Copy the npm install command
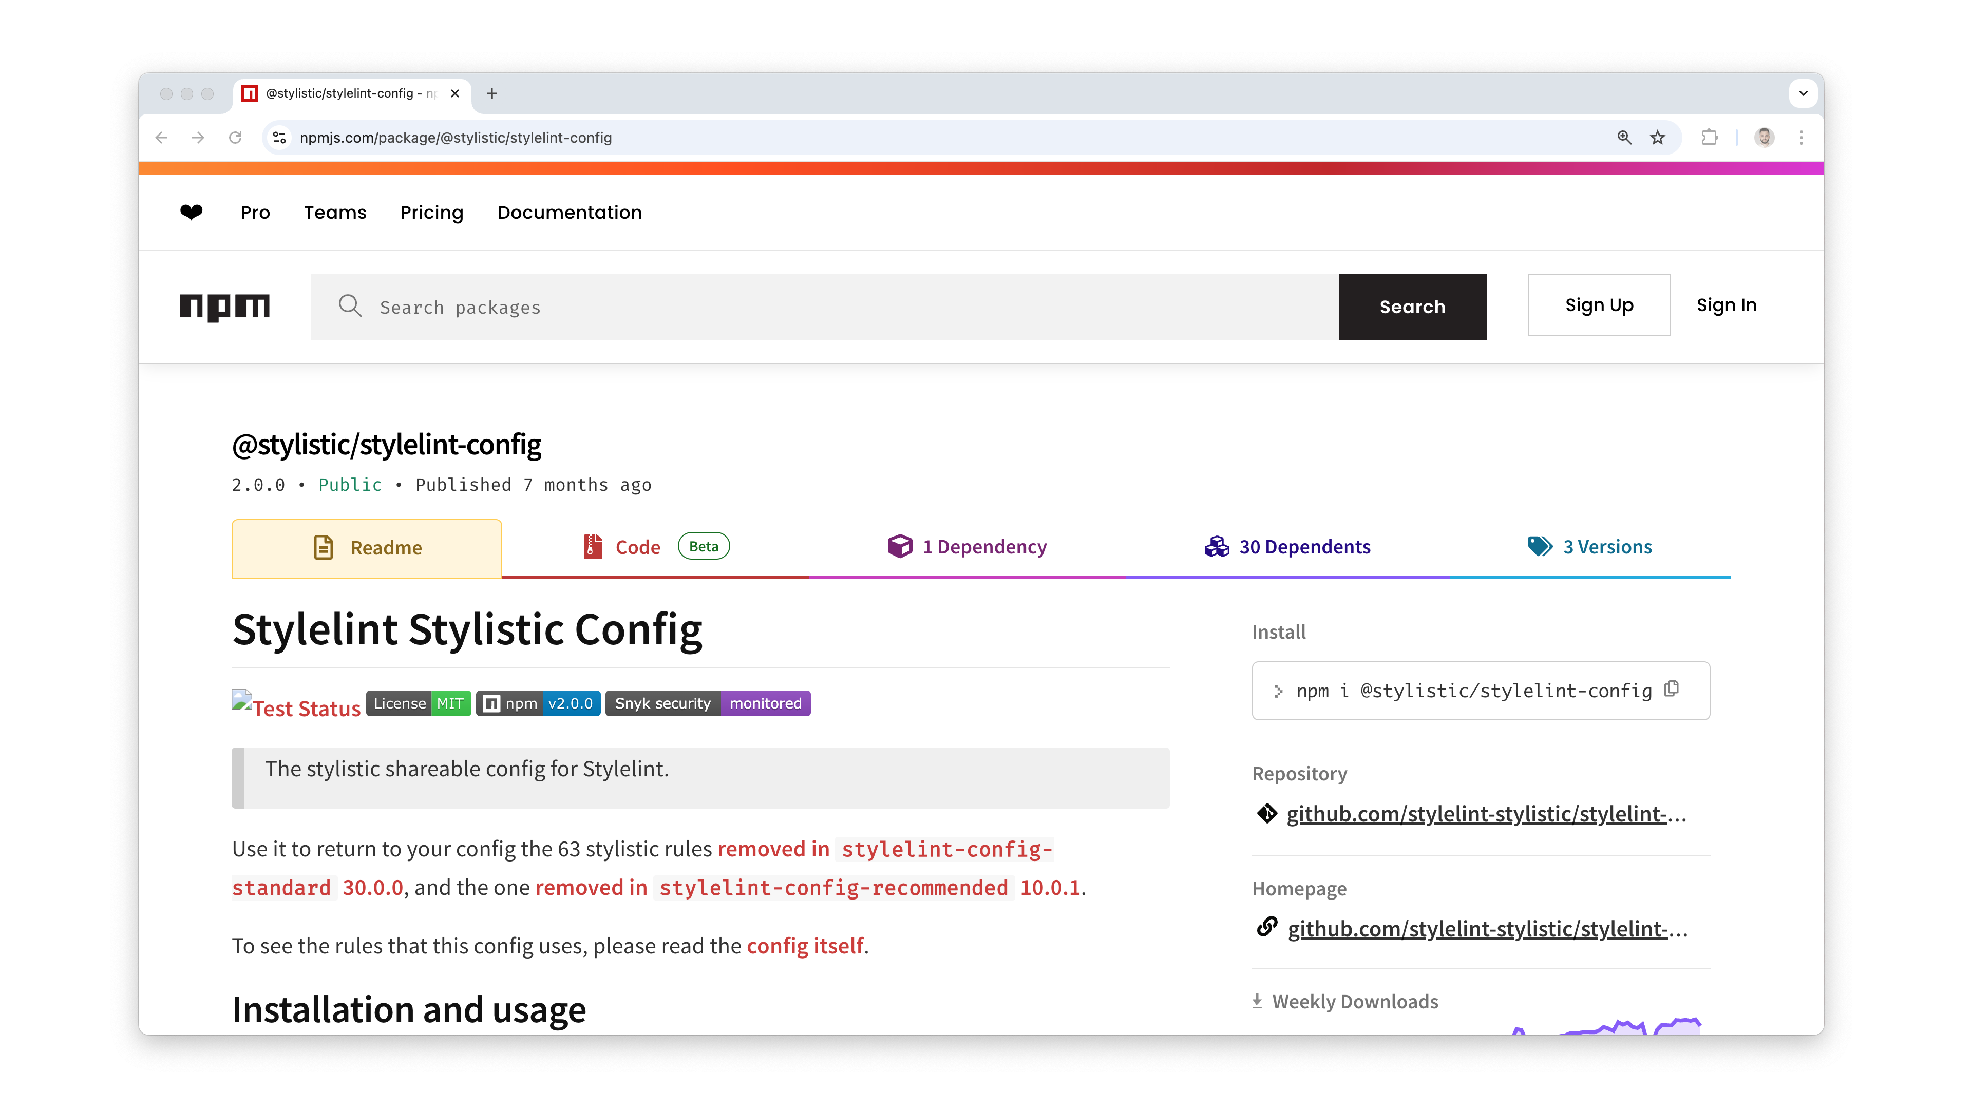1972x1110 pixels. [1672, 689]
